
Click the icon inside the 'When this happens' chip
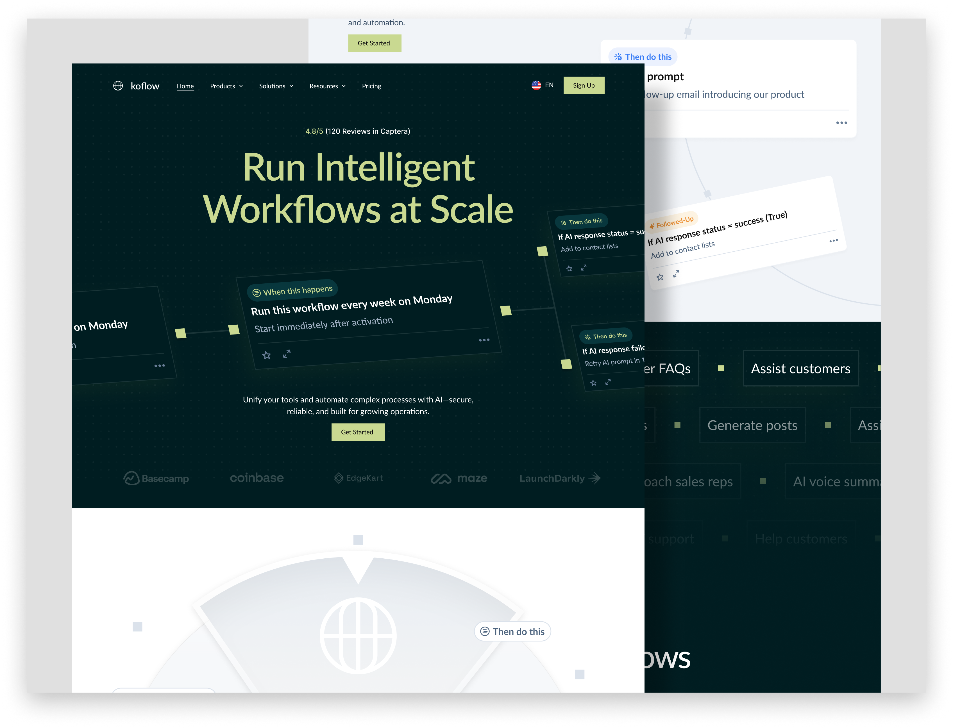[x=257, y=293]
